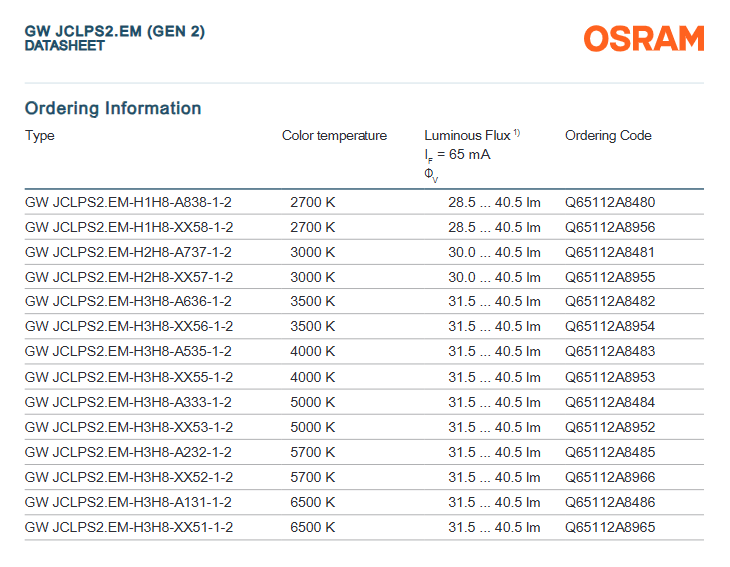The height and width of the screenshot is (567, 730).
Task: Click the Type column header
Action: click(40, 136)
